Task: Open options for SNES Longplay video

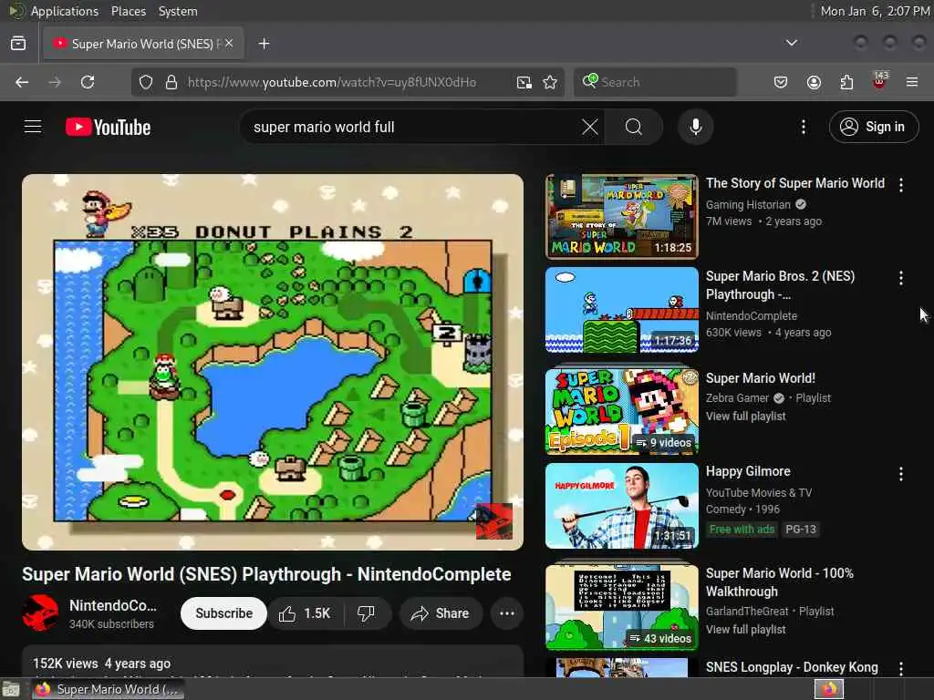Action: (900, 668)
